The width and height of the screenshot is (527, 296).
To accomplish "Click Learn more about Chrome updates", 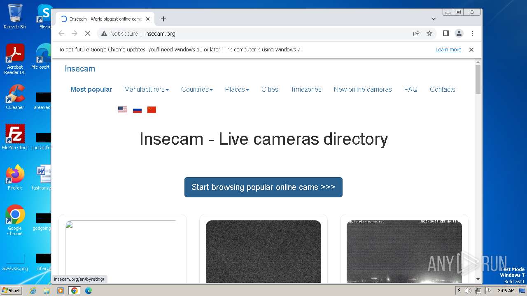I will click(448, 50).
